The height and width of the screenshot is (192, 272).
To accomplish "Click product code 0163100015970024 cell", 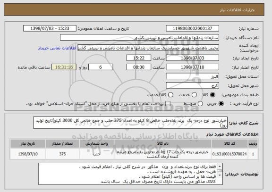I will (229, 154).
